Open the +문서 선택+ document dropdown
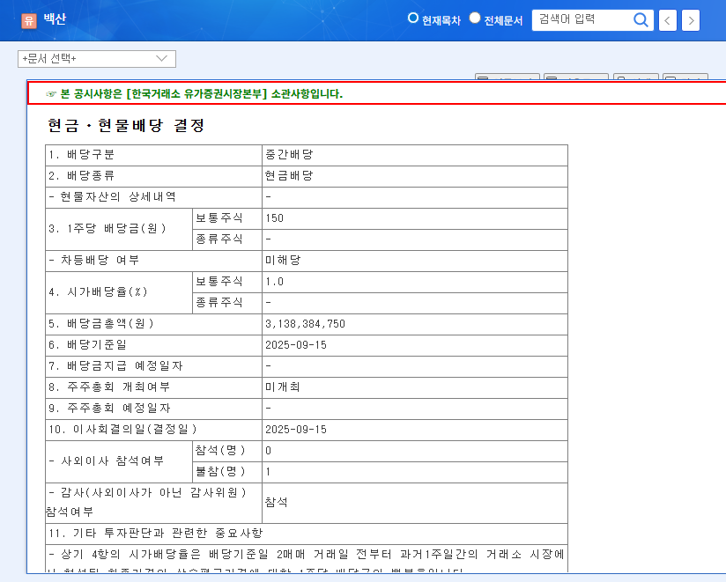This screenshot has height=582, width=726. coord(97,59)
